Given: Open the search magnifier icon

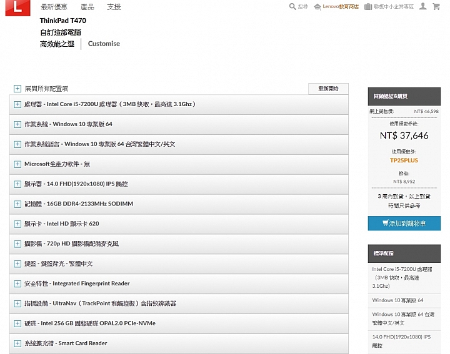Looking at the screenshot, I should pyautogui.click(x=292, y=7).
